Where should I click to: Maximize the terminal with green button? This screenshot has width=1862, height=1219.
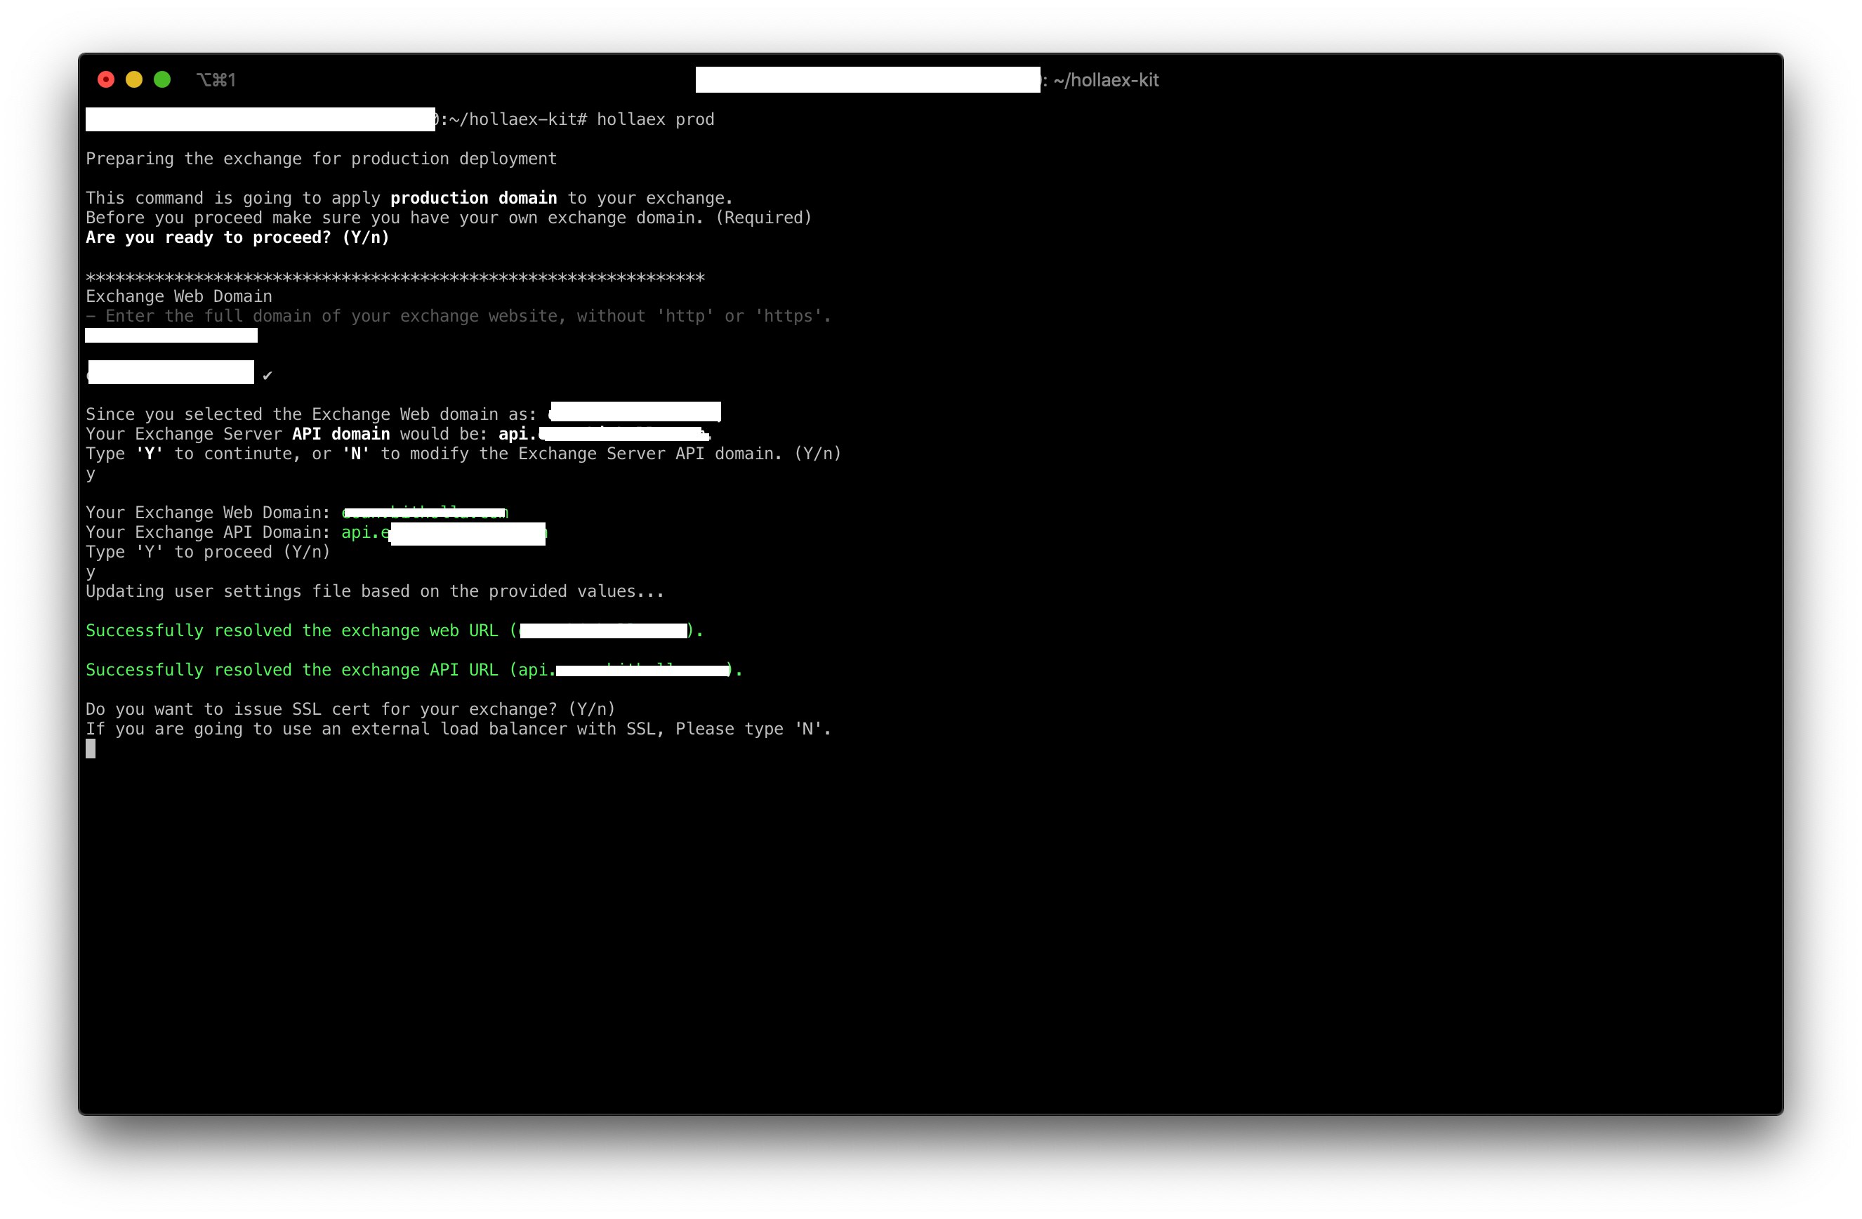162,80
